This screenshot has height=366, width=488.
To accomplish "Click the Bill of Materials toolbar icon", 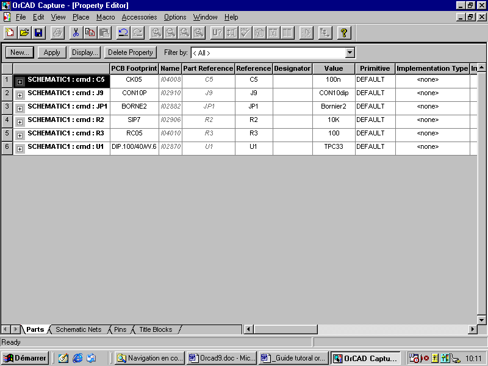I will (x=287, y=33).
